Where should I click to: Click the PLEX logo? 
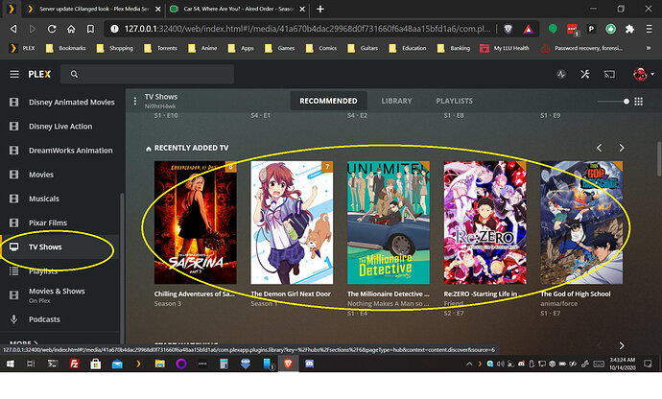pyautogui.click(x=39, y=74)
